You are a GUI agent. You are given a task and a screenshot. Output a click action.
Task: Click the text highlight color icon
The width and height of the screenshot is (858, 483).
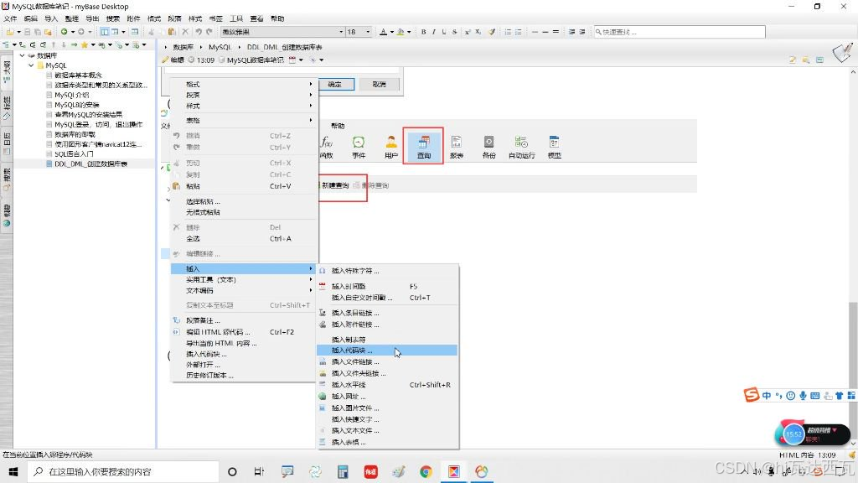click(401, 32)
